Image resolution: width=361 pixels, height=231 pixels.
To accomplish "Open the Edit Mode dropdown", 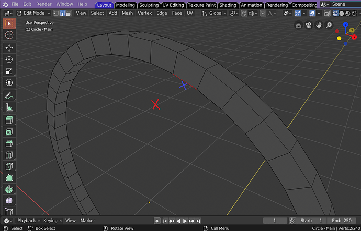I will pyautogui.click(x=33, y=13).
